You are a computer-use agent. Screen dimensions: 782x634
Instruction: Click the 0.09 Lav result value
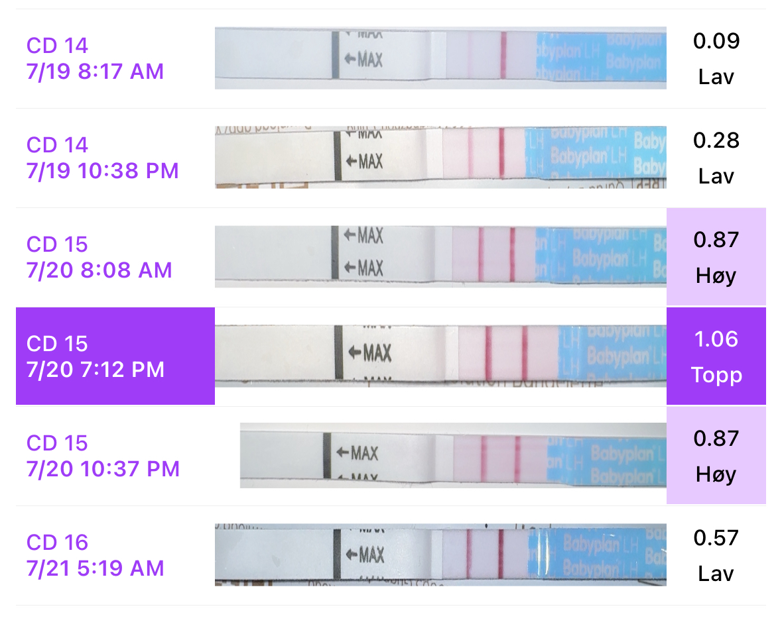click(x=716, y=58)
